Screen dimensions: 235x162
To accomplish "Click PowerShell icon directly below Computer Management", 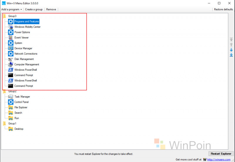I will coord(11,70).
